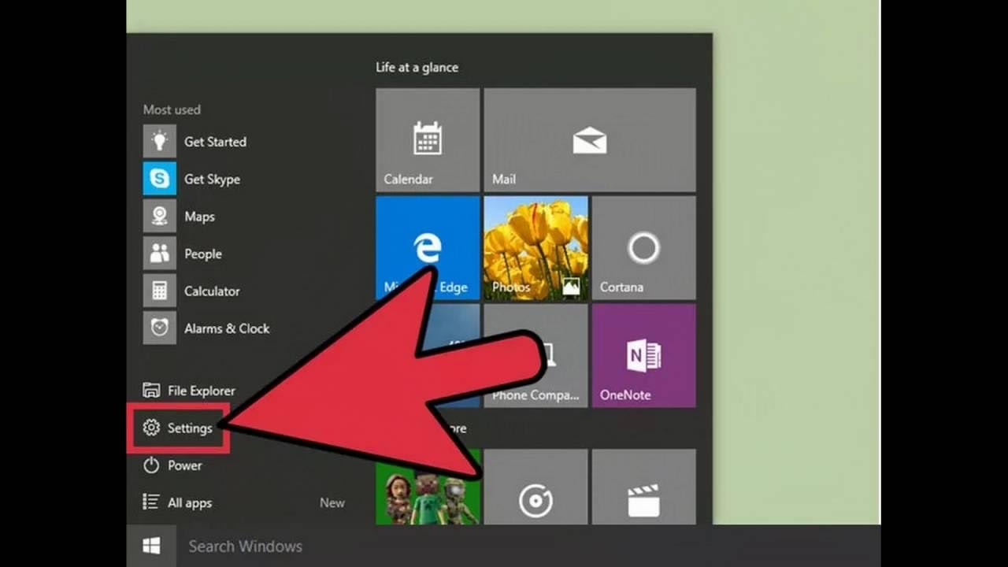Click the Most used heading
Viewport: 1008px width, 567px height.
tap(172, 109)
